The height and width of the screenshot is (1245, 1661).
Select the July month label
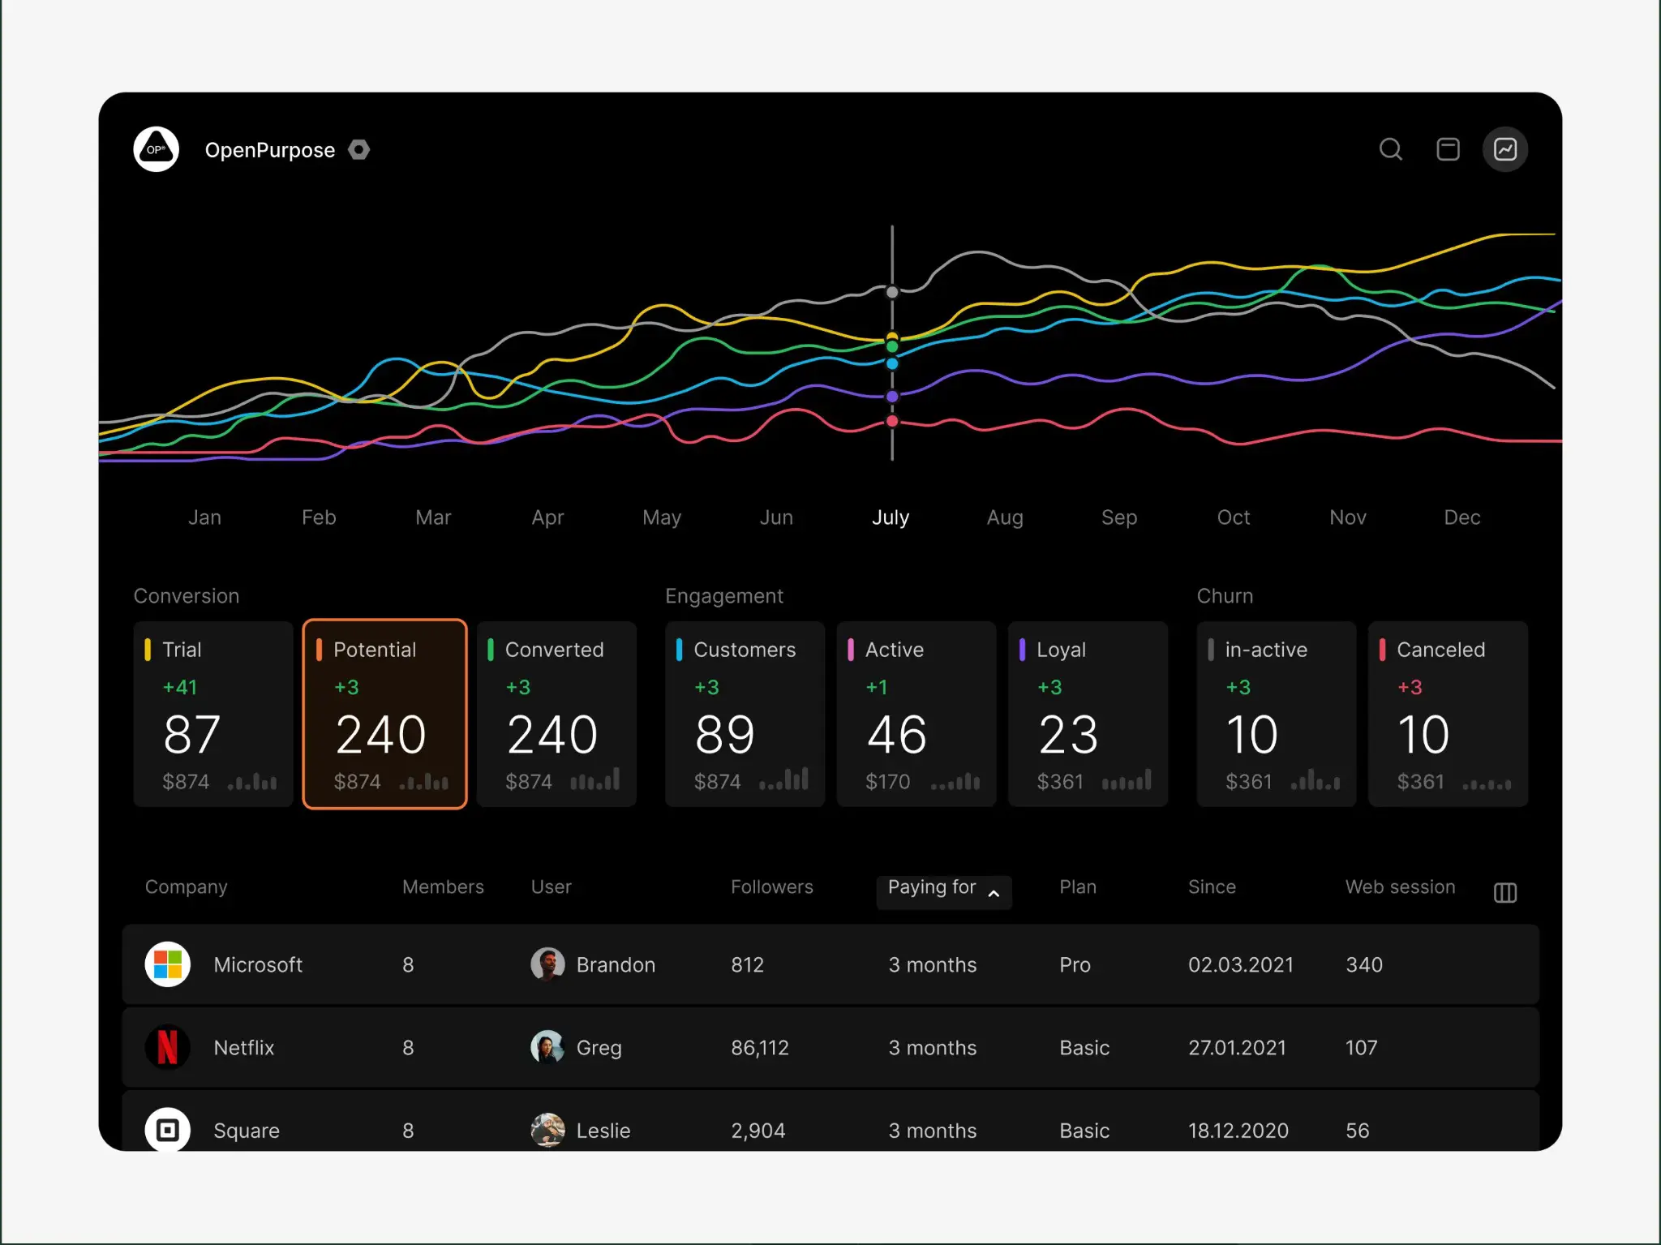click(x=891, y=517)
